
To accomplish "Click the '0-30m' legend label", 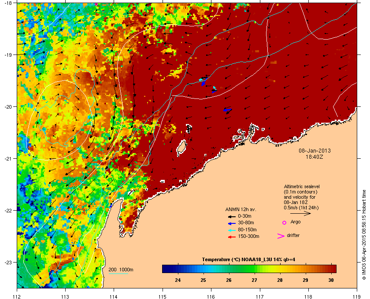I will coord(244,216).
